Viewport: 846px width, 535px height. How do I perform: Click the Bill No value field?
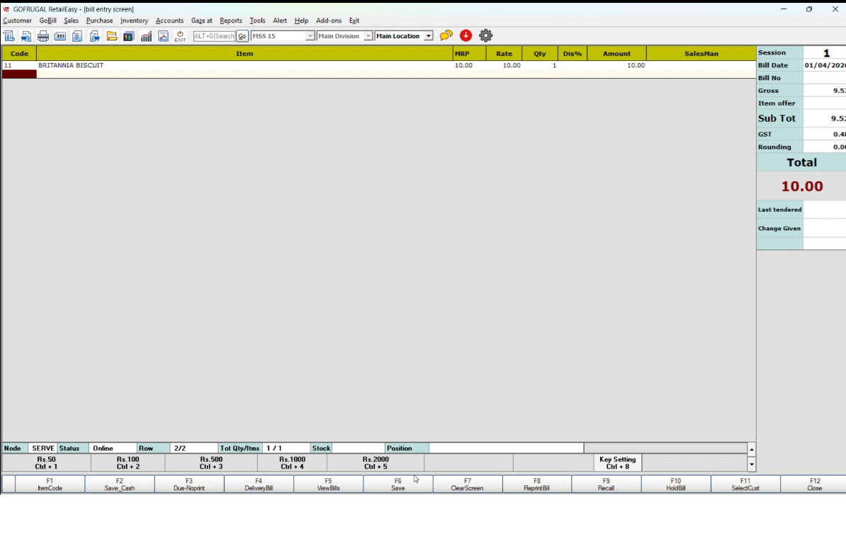point(825,78)
